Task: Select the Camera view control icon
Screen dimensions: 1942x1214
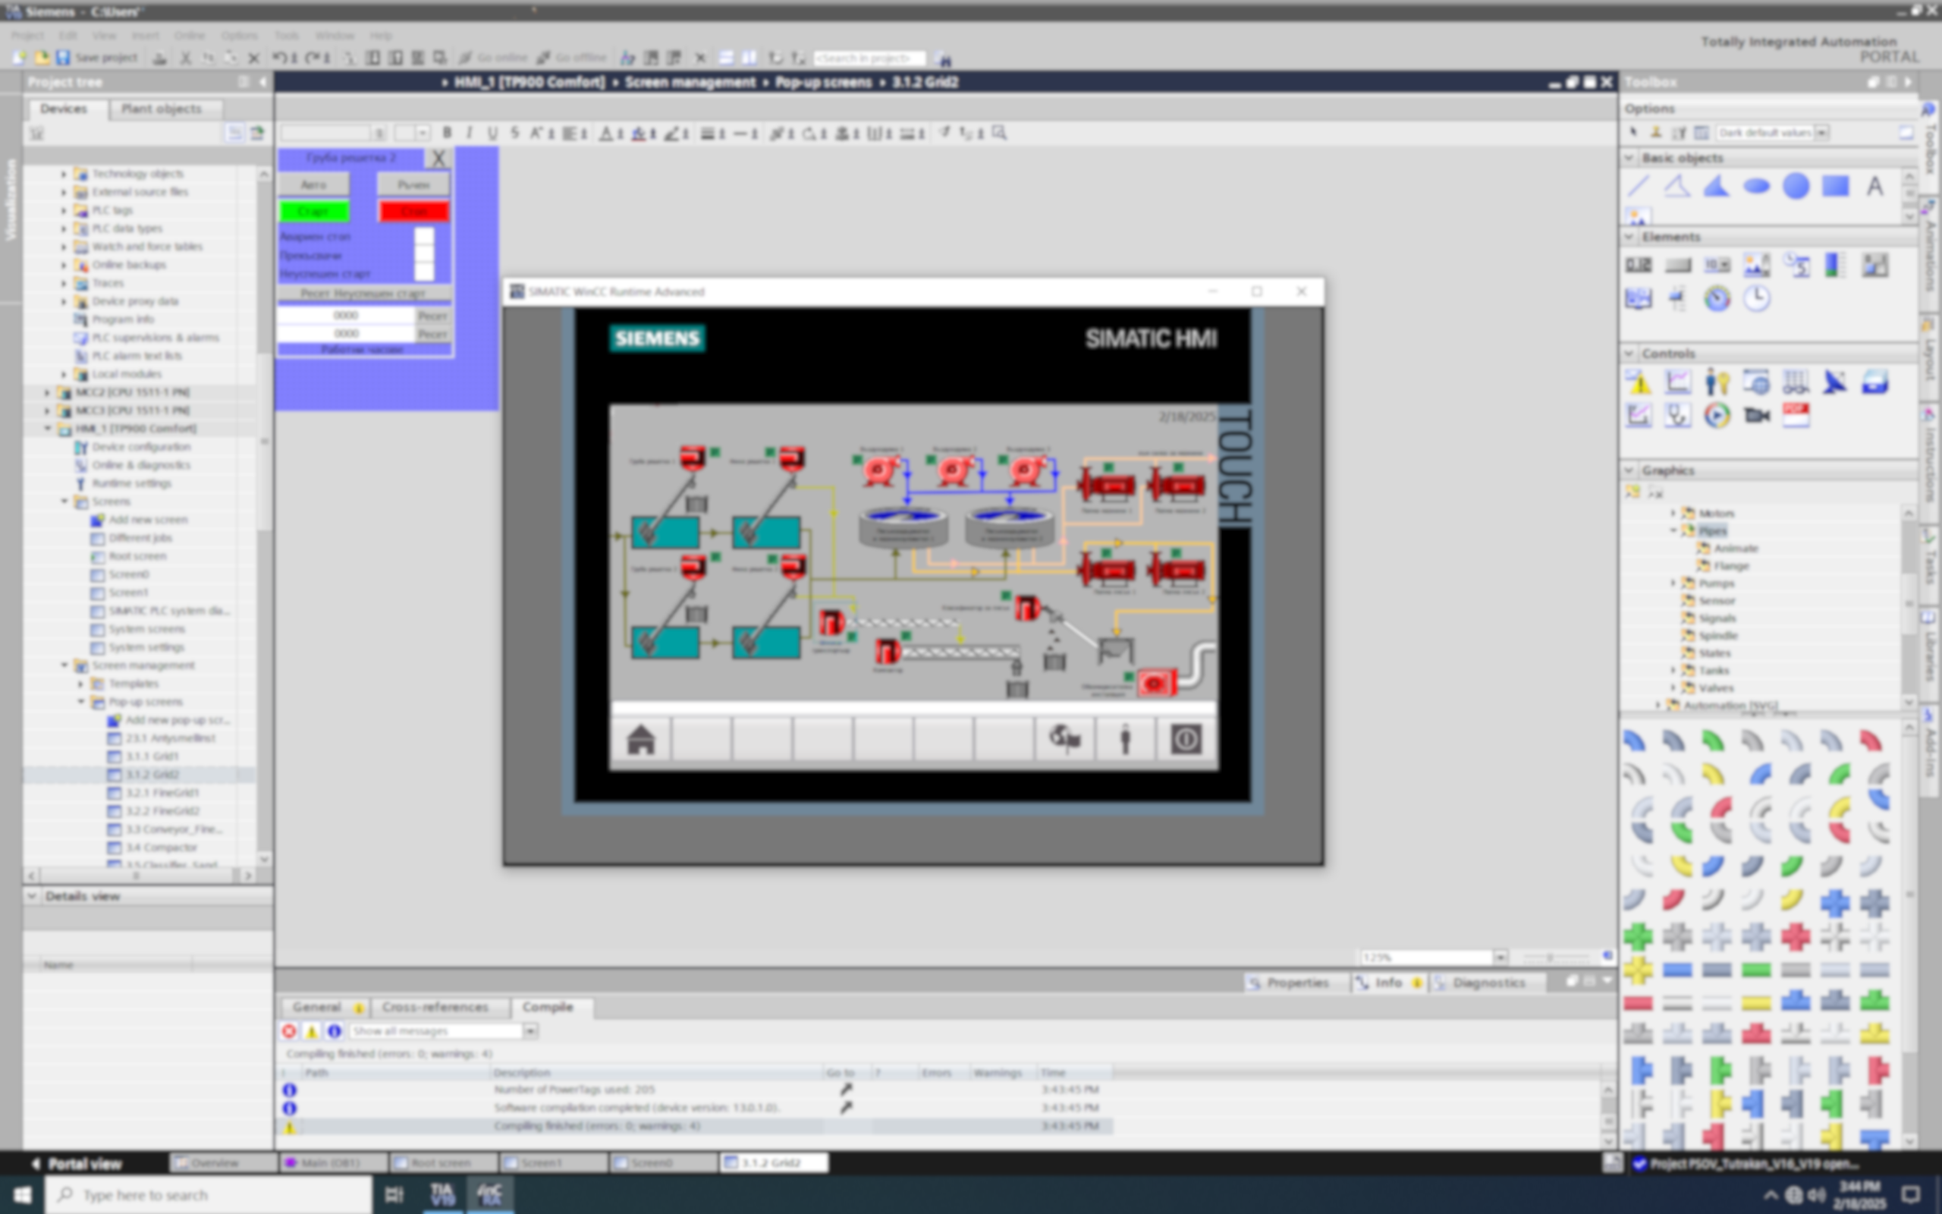Action: coord(1756,416)
